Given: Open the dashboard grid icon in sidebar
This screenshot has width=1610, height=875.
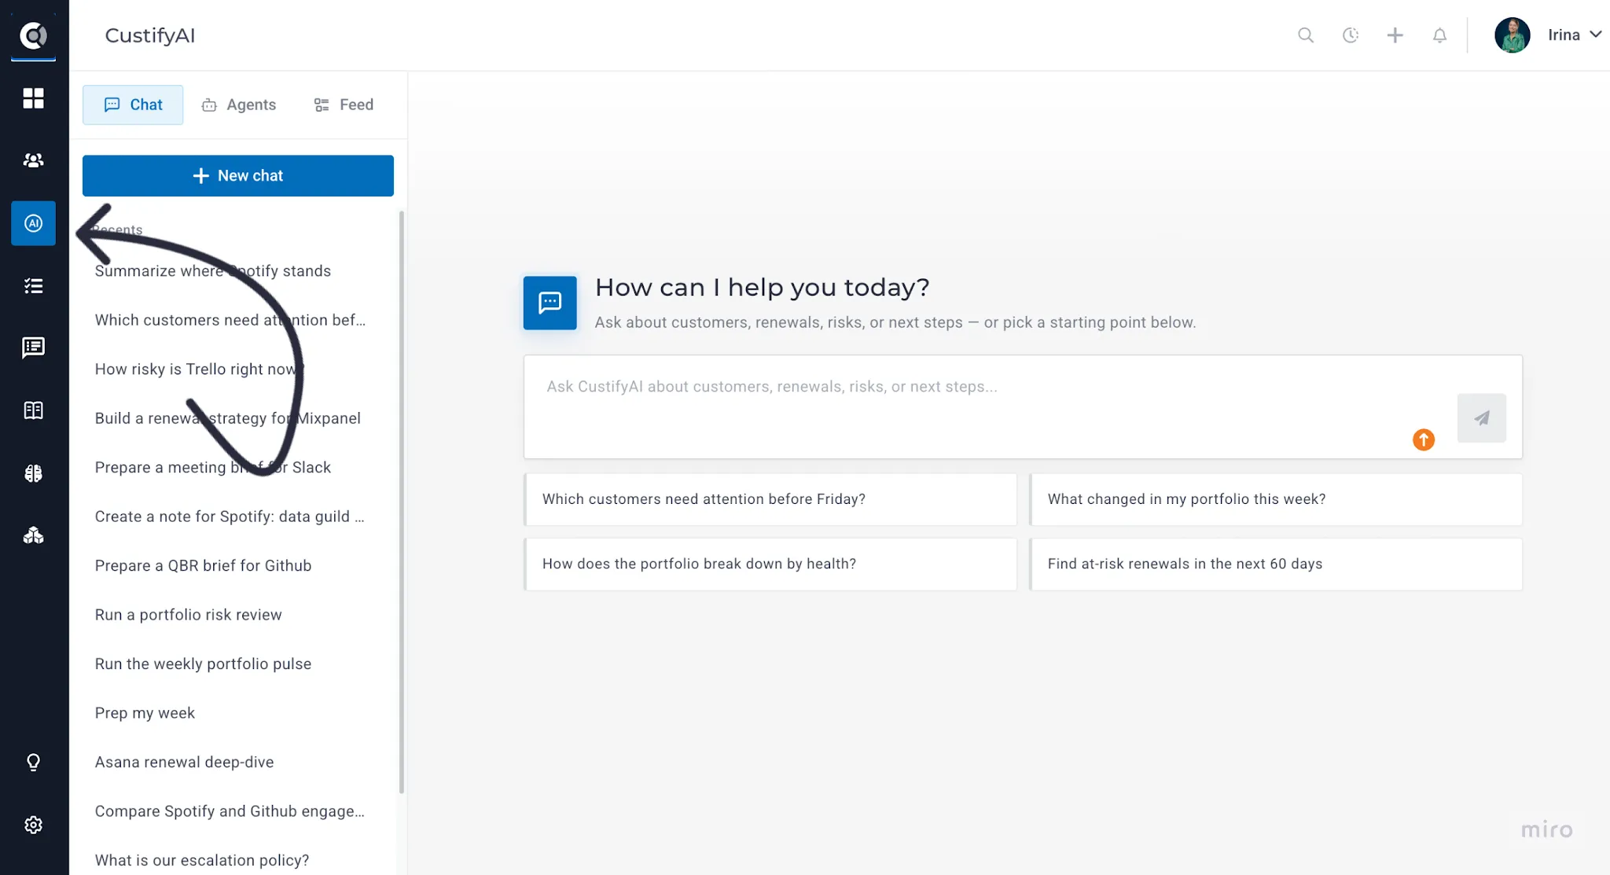Looking at the screenshot, I should 33,98.
